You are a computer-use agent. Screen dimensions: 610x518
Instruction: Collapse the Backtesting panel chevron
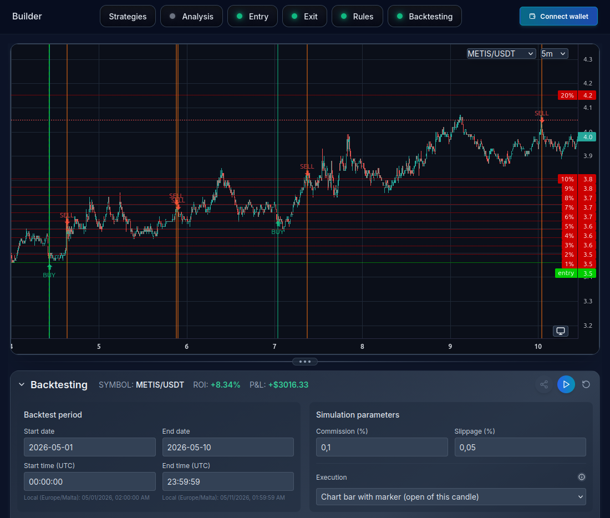pos(22,384)
